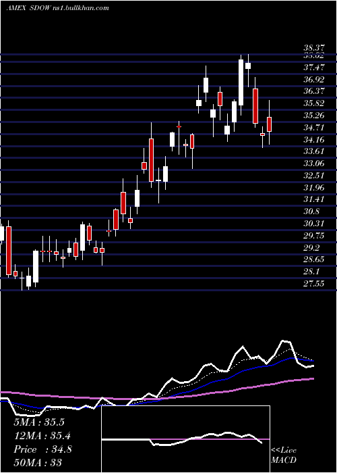
Task: Click the <<Live MACD label
Action: (284, 455)
